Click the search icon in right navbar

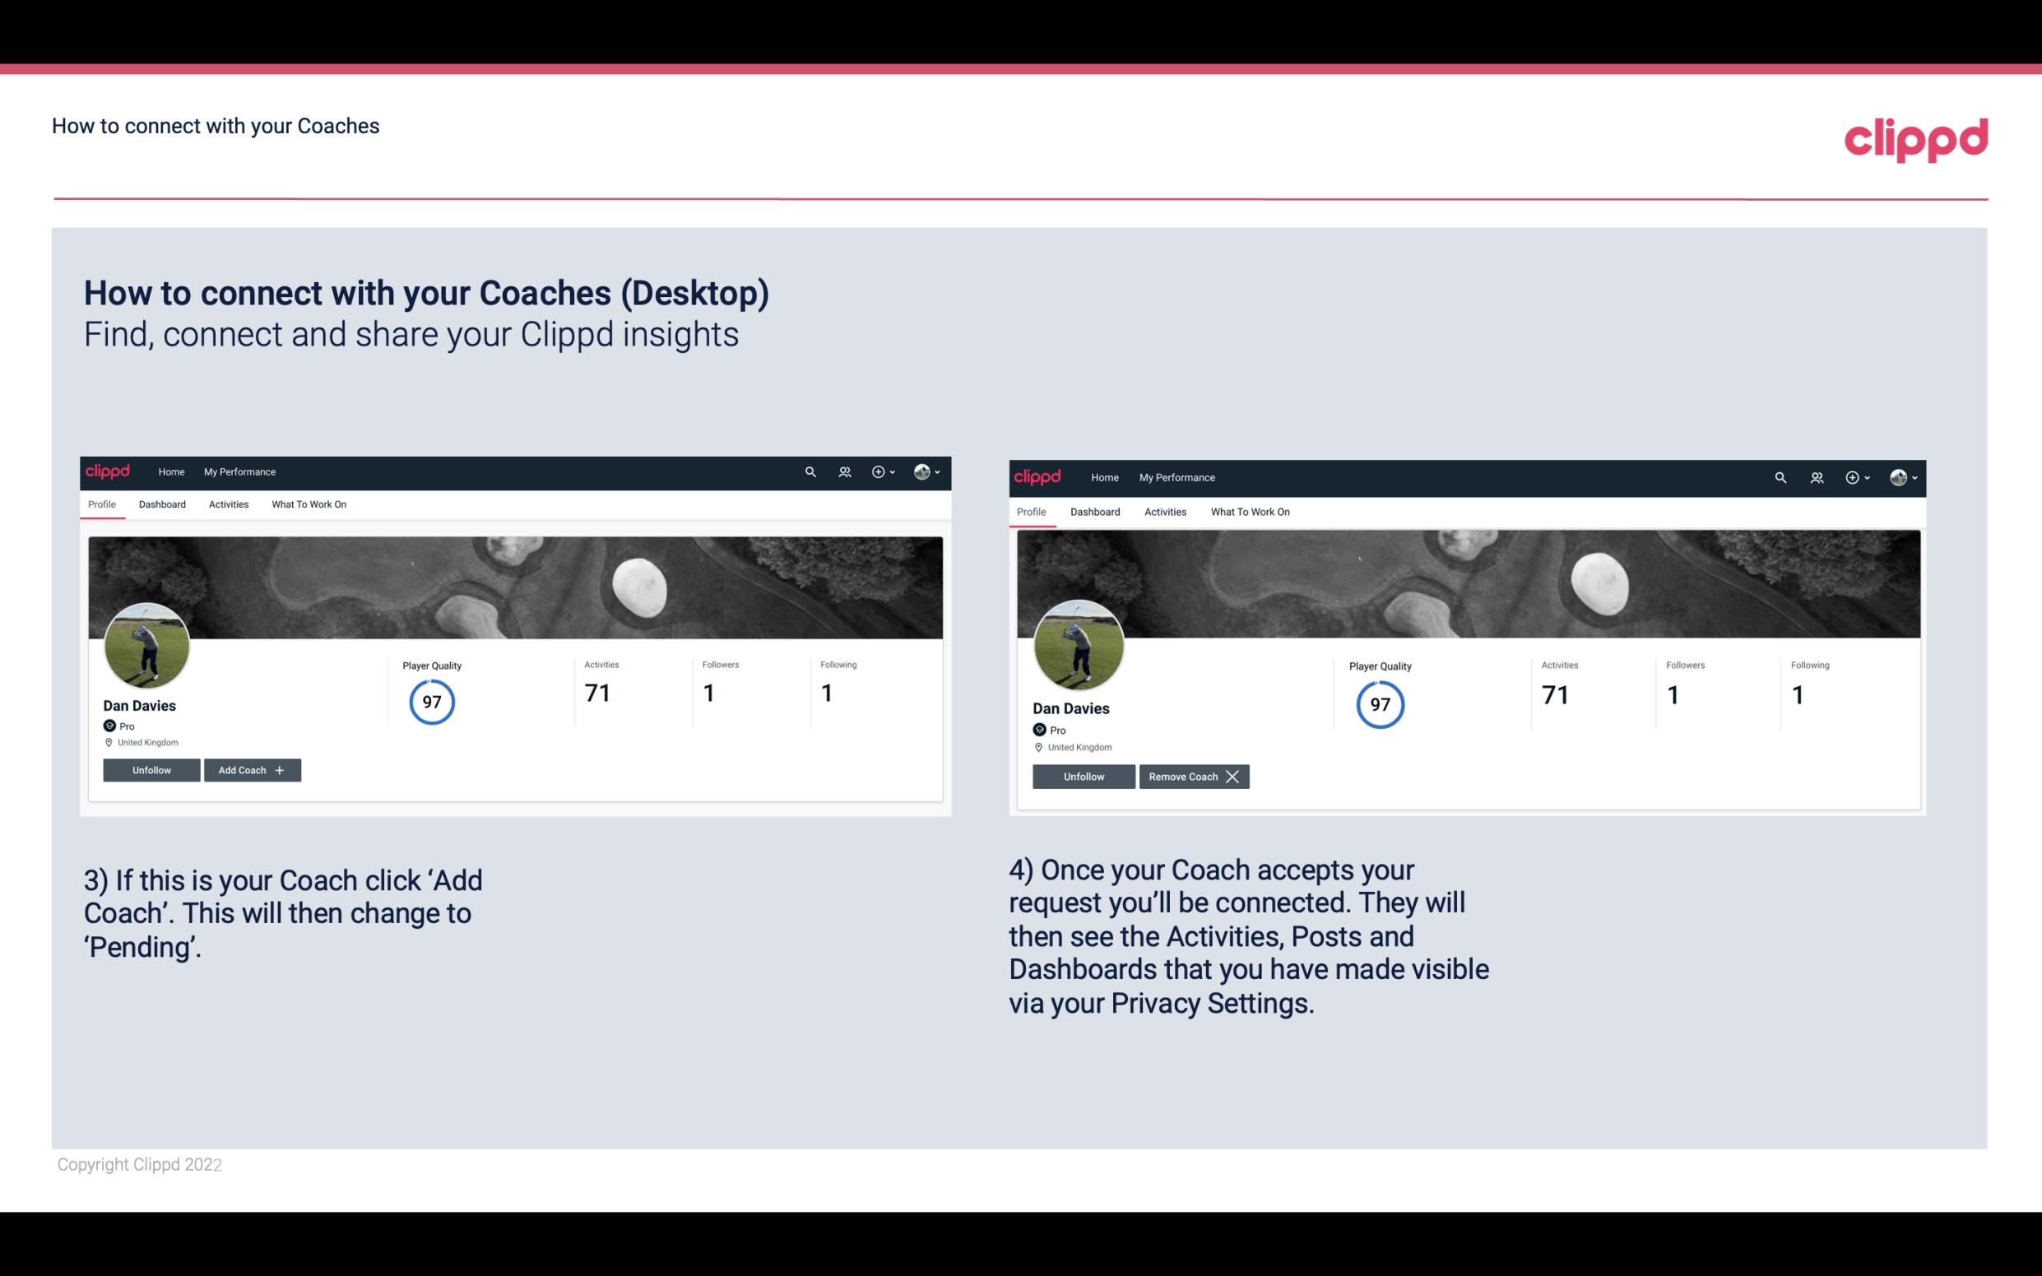click(1780, 478)
